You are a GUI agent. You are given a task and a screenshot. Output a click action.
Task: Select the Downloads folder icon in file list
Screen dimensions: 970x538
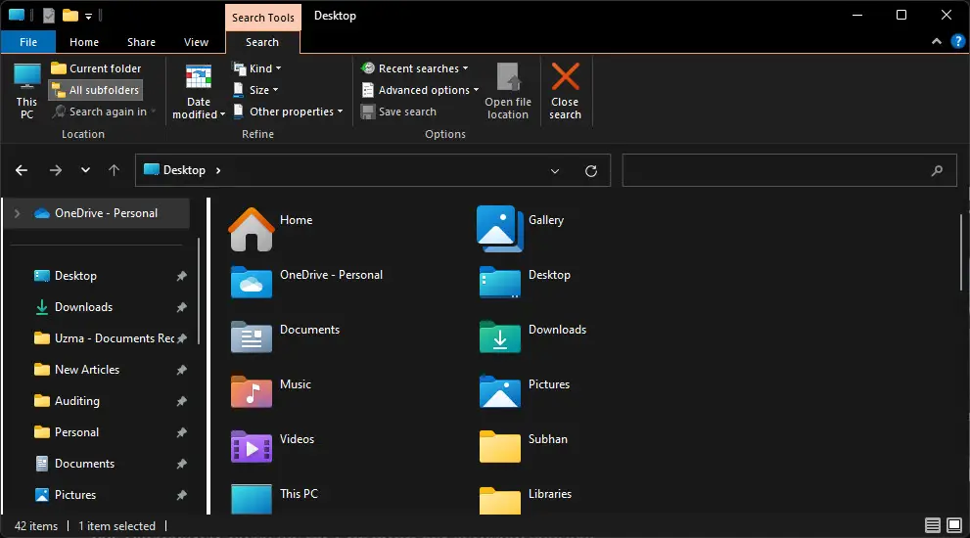(500, 337)
